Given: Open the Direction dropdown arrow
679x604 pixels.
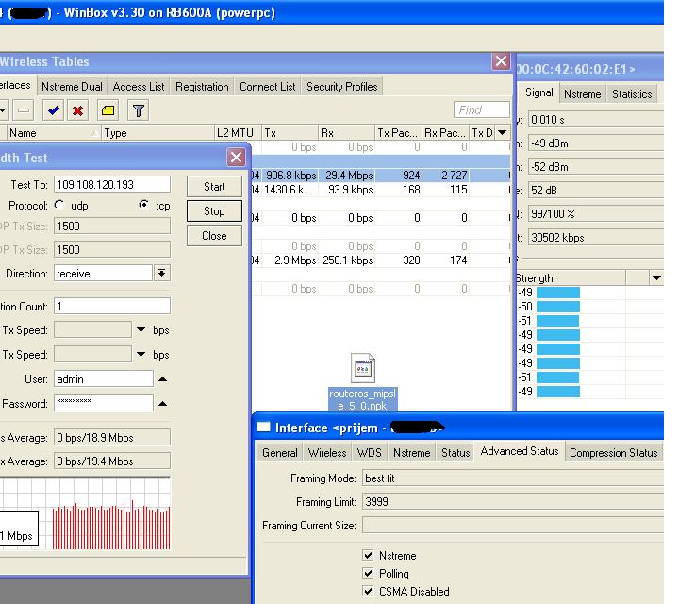Looking at the screenshot, I should (161, 273).
